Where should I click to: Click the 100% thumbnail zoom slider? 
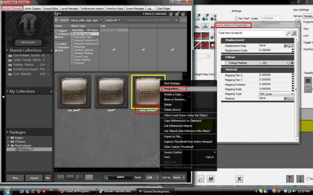(x=120, y=177)
